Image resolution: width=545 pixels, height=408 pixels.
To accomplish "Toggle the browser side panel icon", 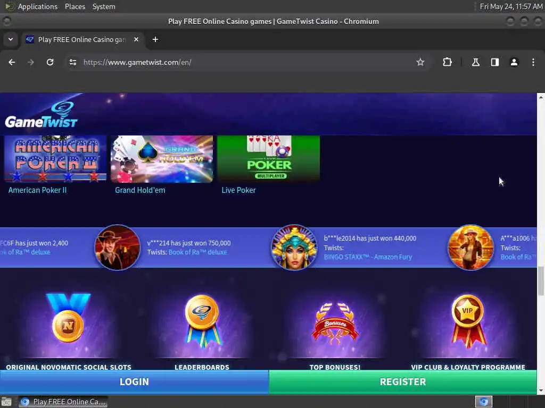I will coord(494,62).
